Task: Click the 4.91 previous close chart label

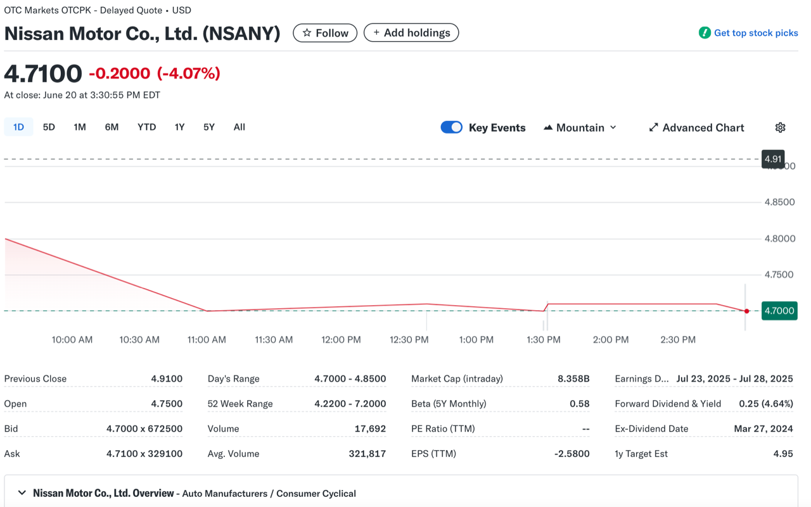Action: click(x=773, y=159)
